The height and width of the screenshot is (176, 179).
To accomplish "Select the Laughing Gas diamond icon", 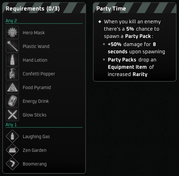I will (x=12, y=136).
